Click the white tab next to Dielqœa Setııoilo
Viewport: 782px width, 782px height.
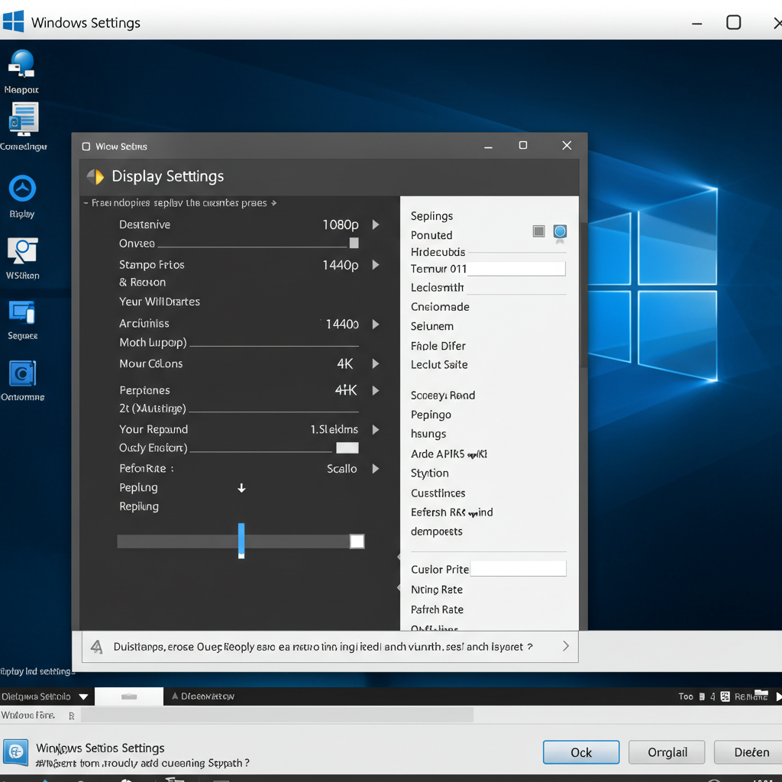[x=128, y=696]
